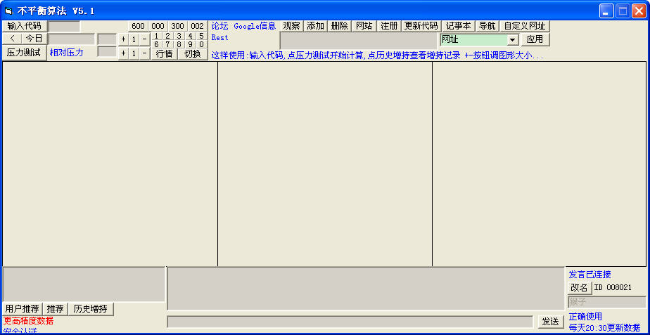Click the 添加 button
Viewport: 650px width, 335px height.
point(315,26)
